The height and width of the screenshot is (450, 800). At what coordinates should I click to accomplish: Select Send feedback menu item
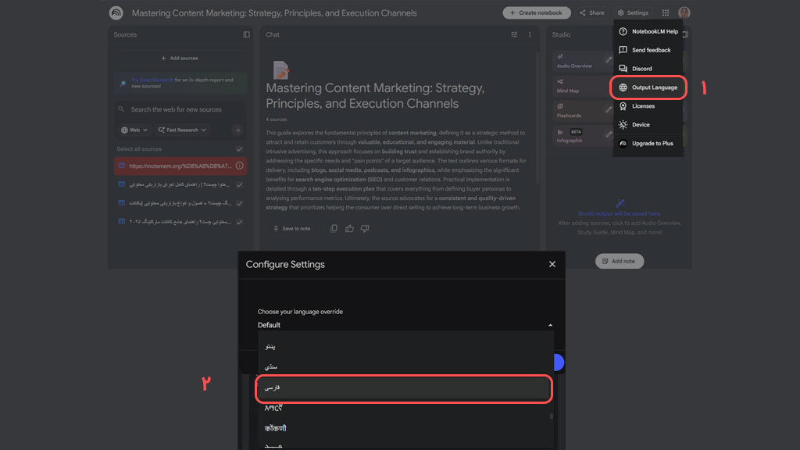point(648,50)
